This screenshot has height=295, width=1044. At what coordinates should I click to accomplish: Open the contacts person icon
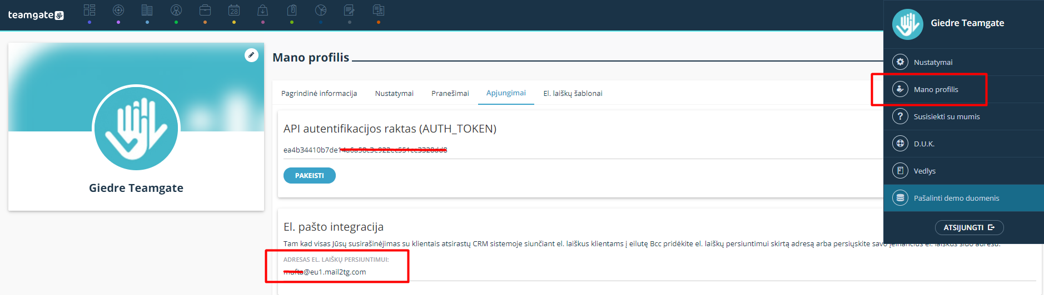click(x=176, y=10)
